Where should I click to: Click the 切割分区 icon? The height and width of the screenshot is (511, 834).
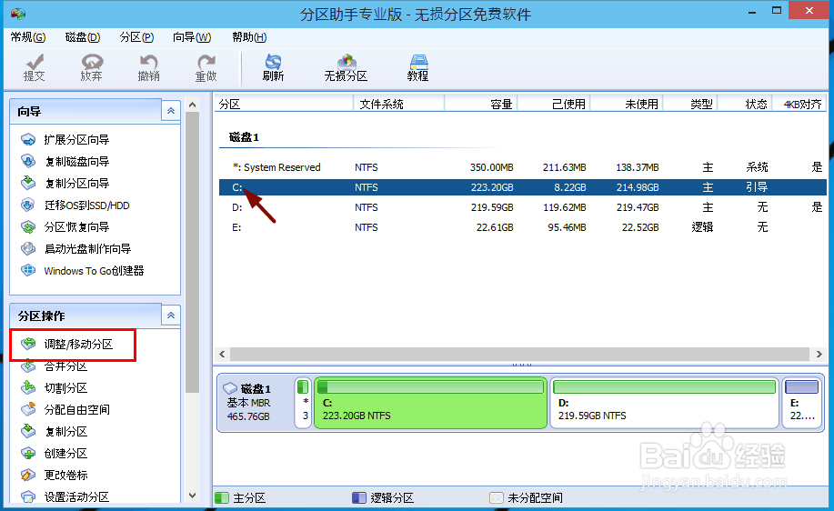click(x=28, y=387)
